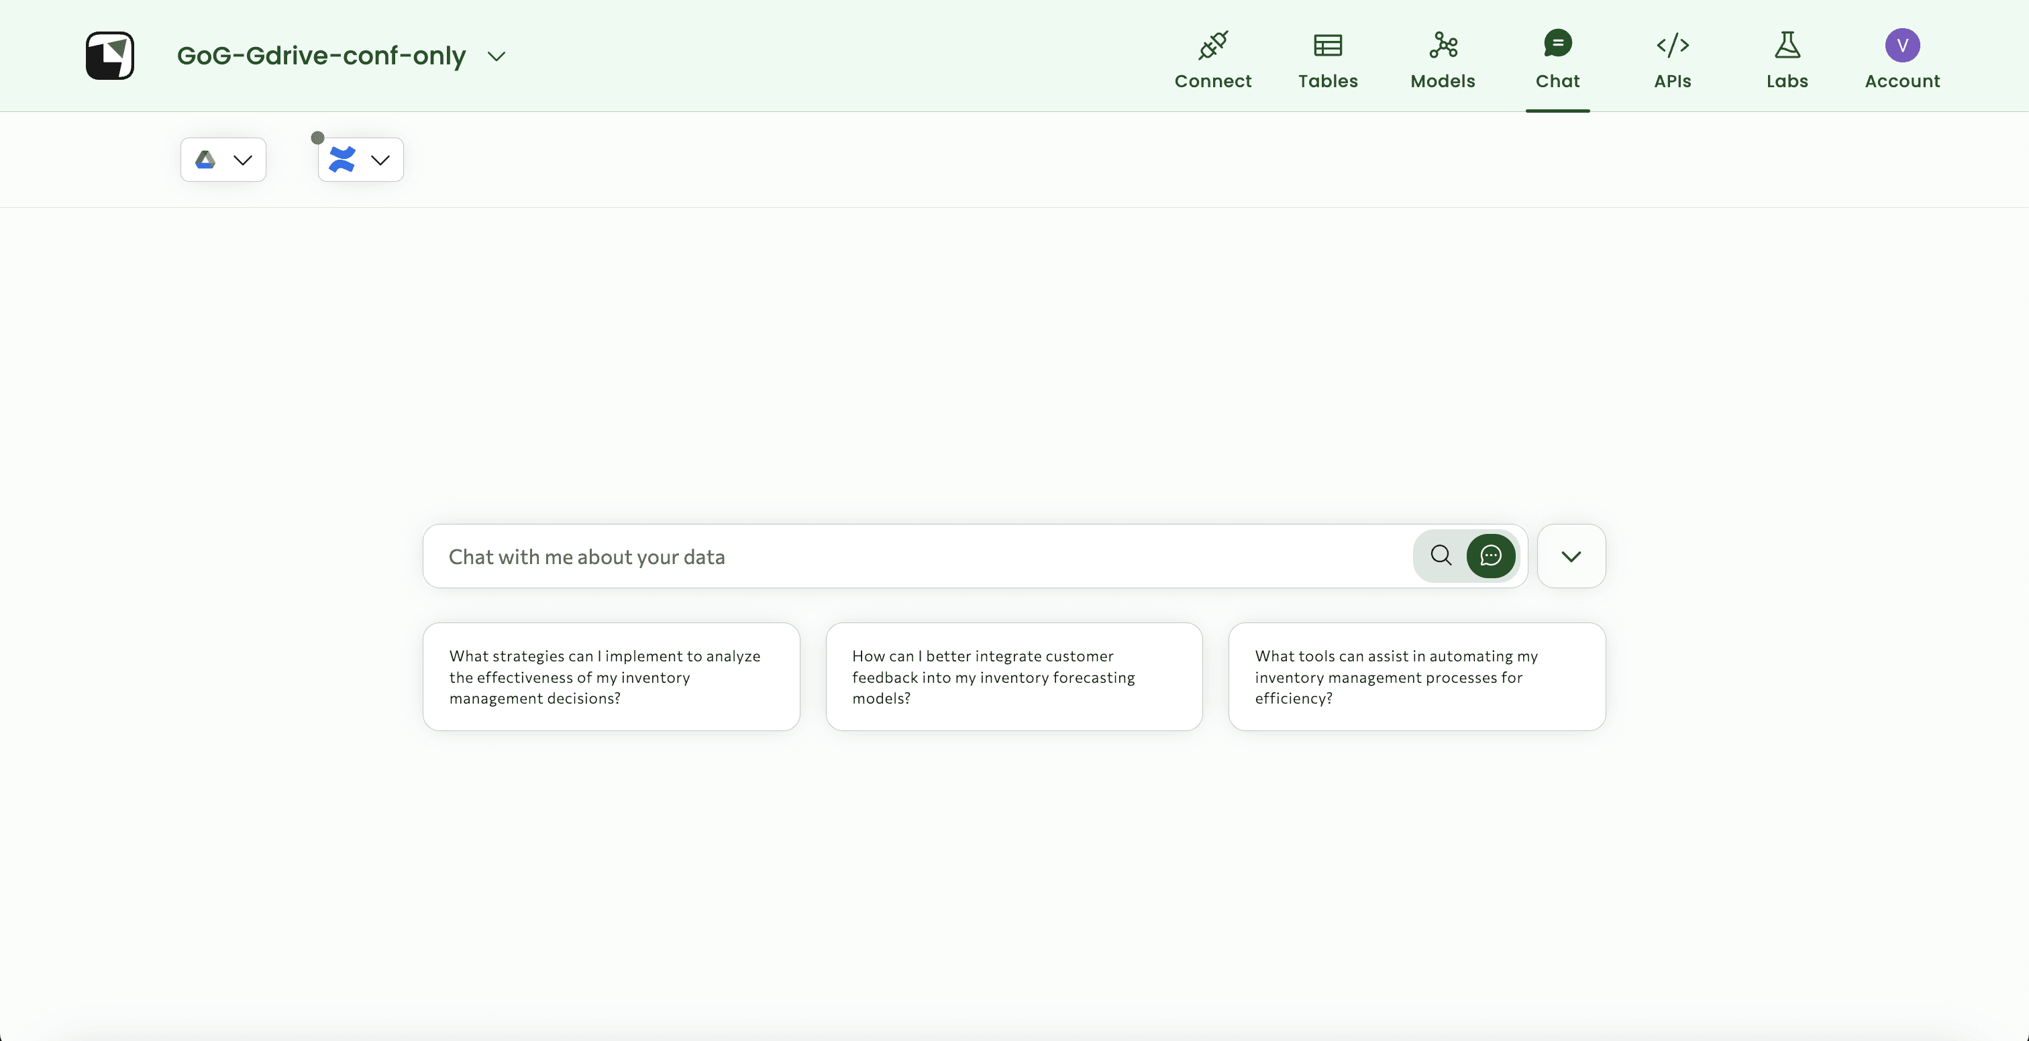The image size is (2029, 1041).
Task: Open the Labs flask icon
Action: (1786, 46)
